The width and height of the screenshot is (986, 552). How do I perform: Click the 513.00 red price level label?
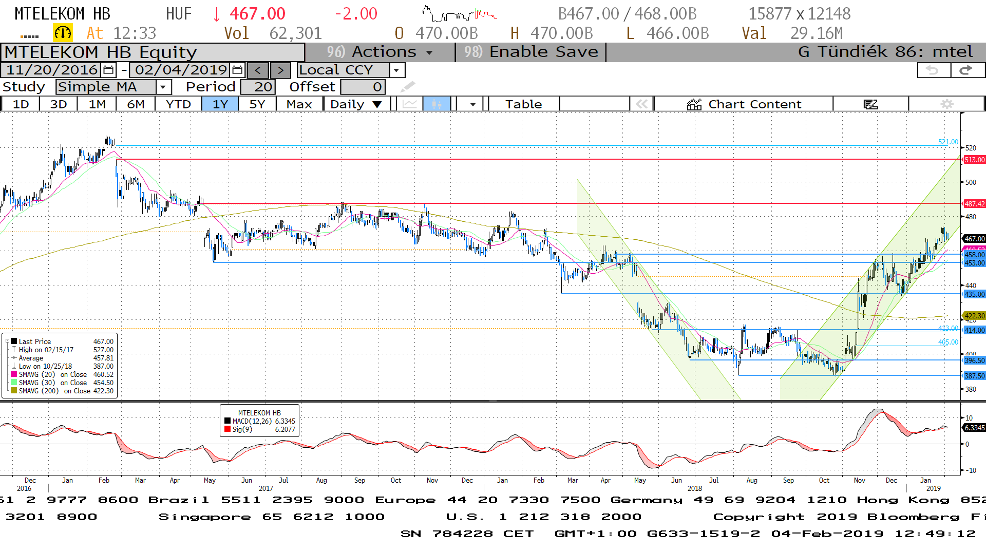[974, 160]
